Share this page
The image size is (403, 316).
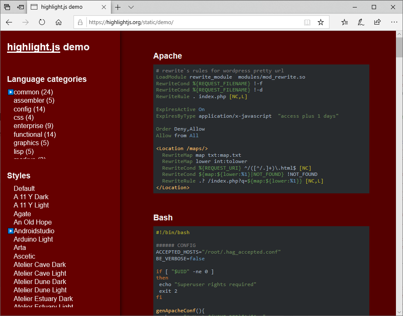pyautogui.click(x=377, y=22)
